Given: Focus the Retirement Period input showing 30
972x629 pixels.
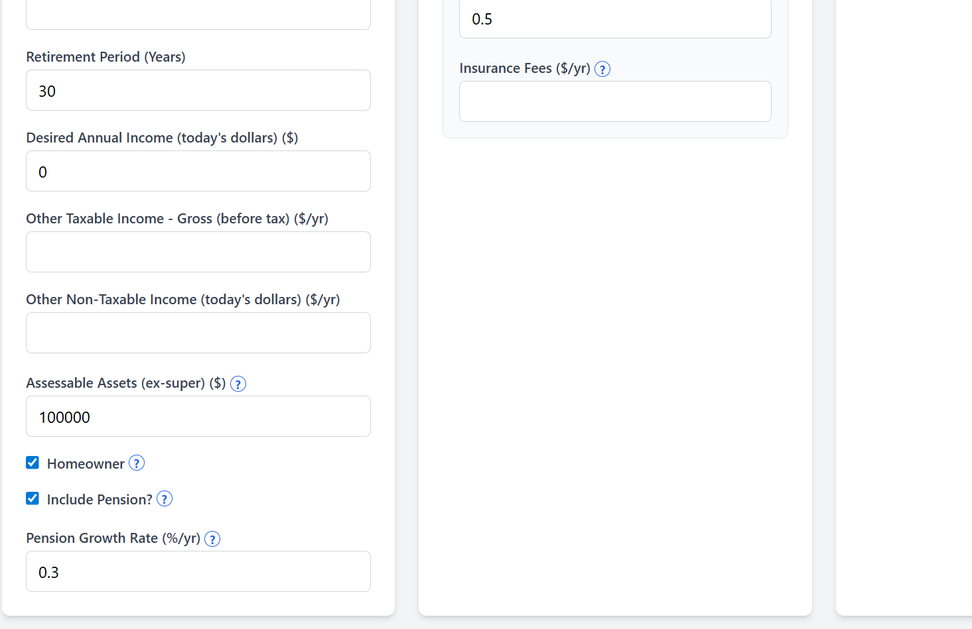Looking at the screenshot, I should (x=198, y=91).
